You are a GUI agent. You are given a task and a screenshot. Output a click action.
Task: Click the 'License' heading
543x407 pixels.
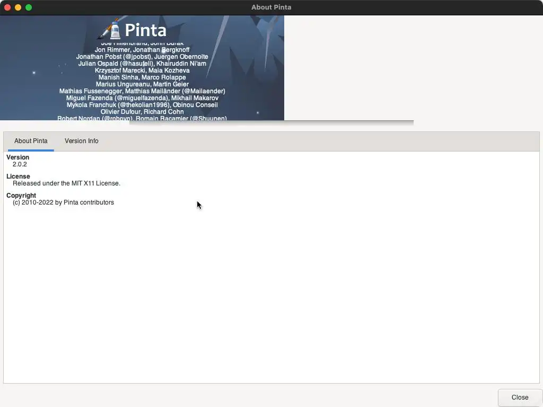pyautogui.click(x=18, y=176)
